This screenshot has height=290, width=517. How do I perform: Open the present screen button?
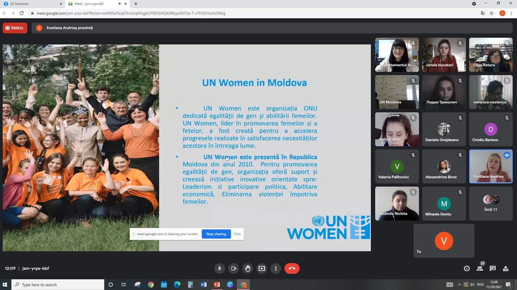(262, 268)
